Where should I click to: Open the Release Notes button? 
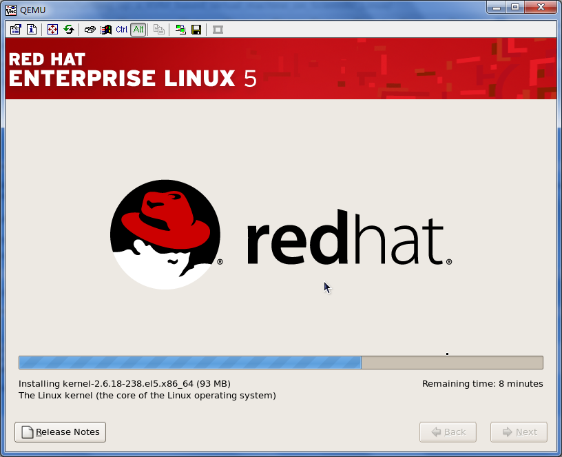click(x=60, y=432)
